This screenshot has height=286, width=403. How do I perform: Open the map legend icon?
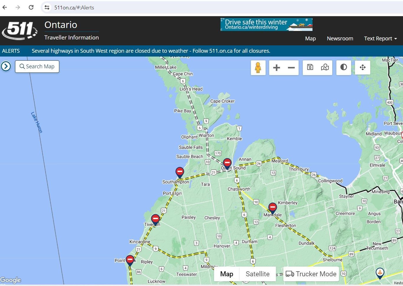coord(325,67)
